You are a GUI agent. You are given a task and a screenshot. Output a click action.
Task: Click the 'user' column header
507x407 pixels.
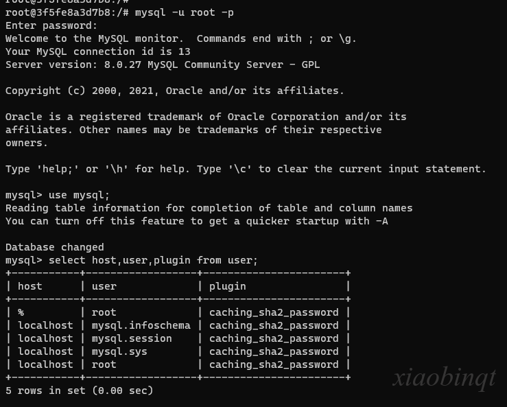click(x=104, y=286)
